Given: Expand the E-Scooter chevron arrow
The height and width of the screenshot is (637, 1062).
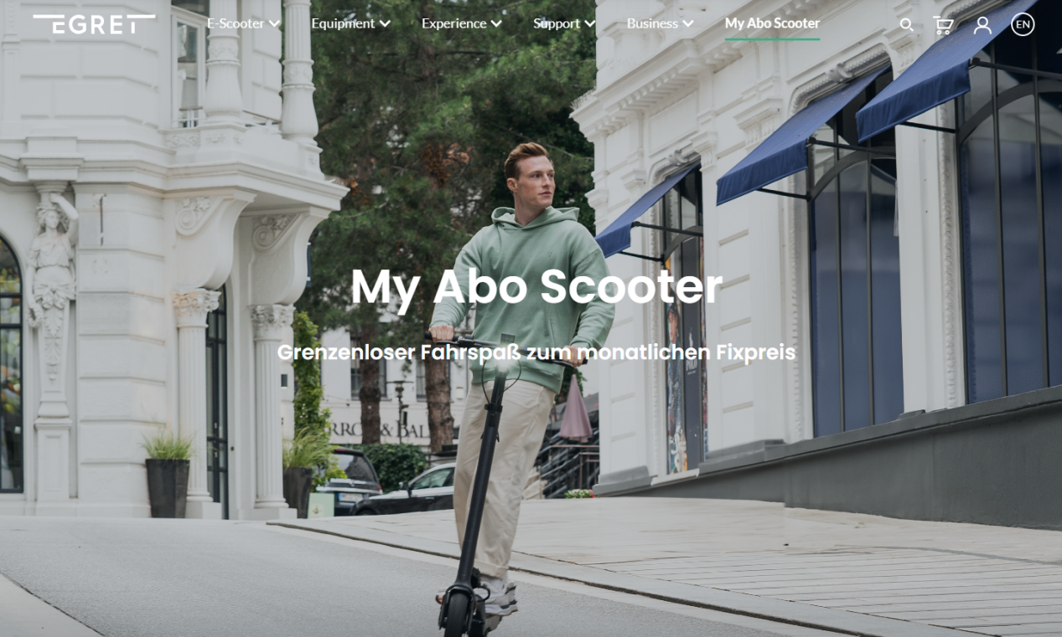Looking at the screenshot, I should coord(274,23).
